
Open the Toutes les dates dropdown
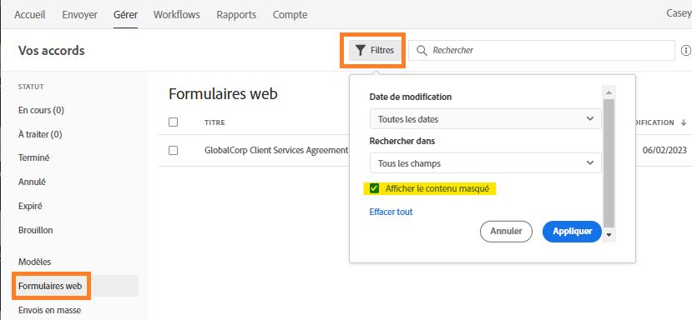(x=486, y=119)
